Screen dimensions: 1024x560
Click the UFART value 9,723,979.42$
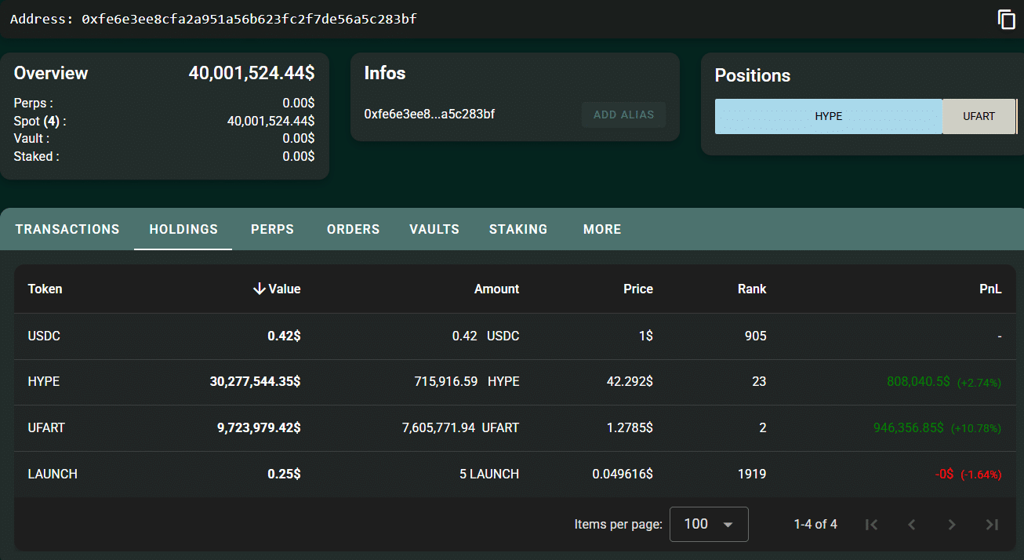pyautogui.click(x=259, y=427)
